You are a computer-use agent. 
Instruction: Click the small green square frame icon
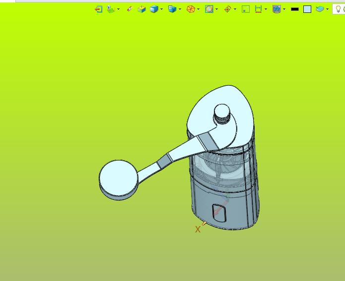(246, 9)
